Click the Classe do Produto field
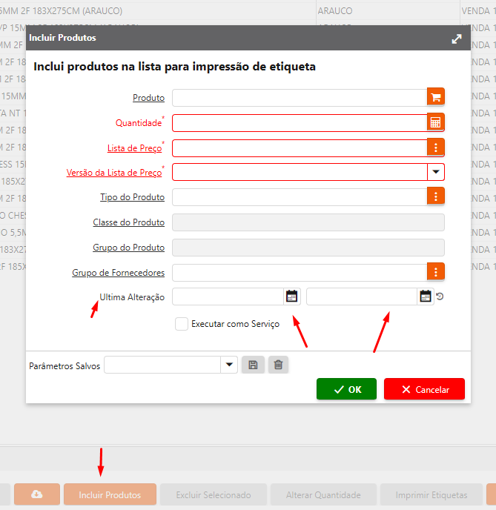 pyautogui.click(x=308, y=222)
